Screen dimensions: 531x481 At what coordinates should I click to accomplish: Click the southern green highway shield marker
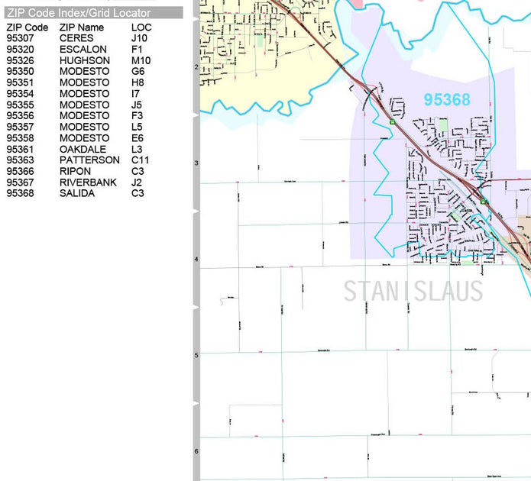pyautogui.click(x=484, y=202)
